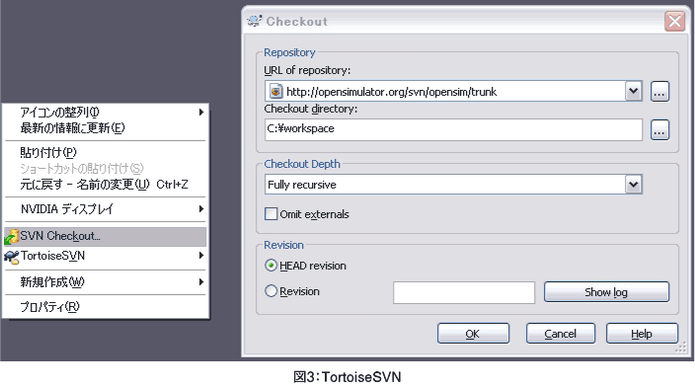Choose 最新の情報に更新 from the context menu
This screenshot has height=388, width=695.
[106, 128]
